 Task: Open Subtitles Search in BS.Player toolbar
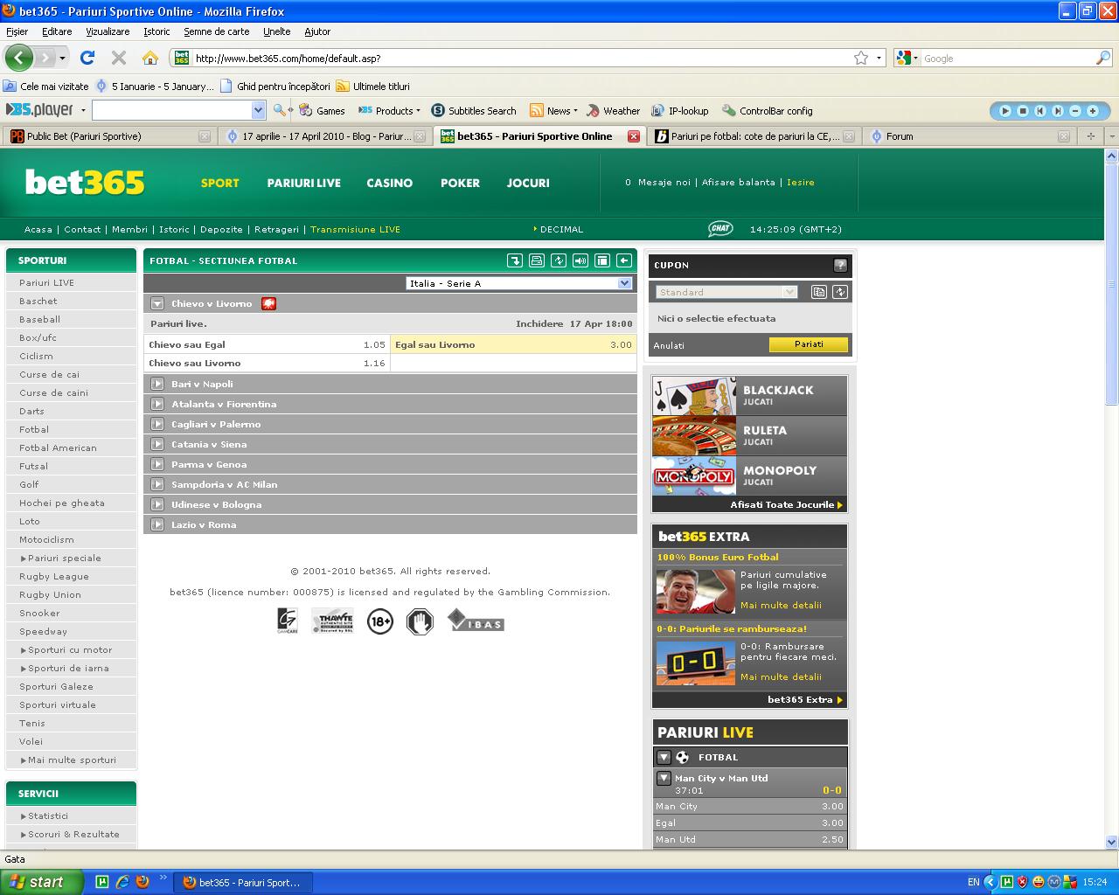click(x=474, y=111)
